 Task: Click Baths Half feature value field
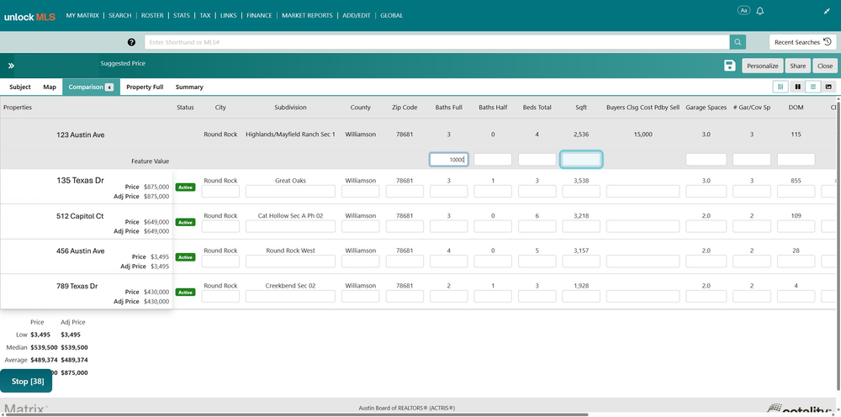(492, 160)
